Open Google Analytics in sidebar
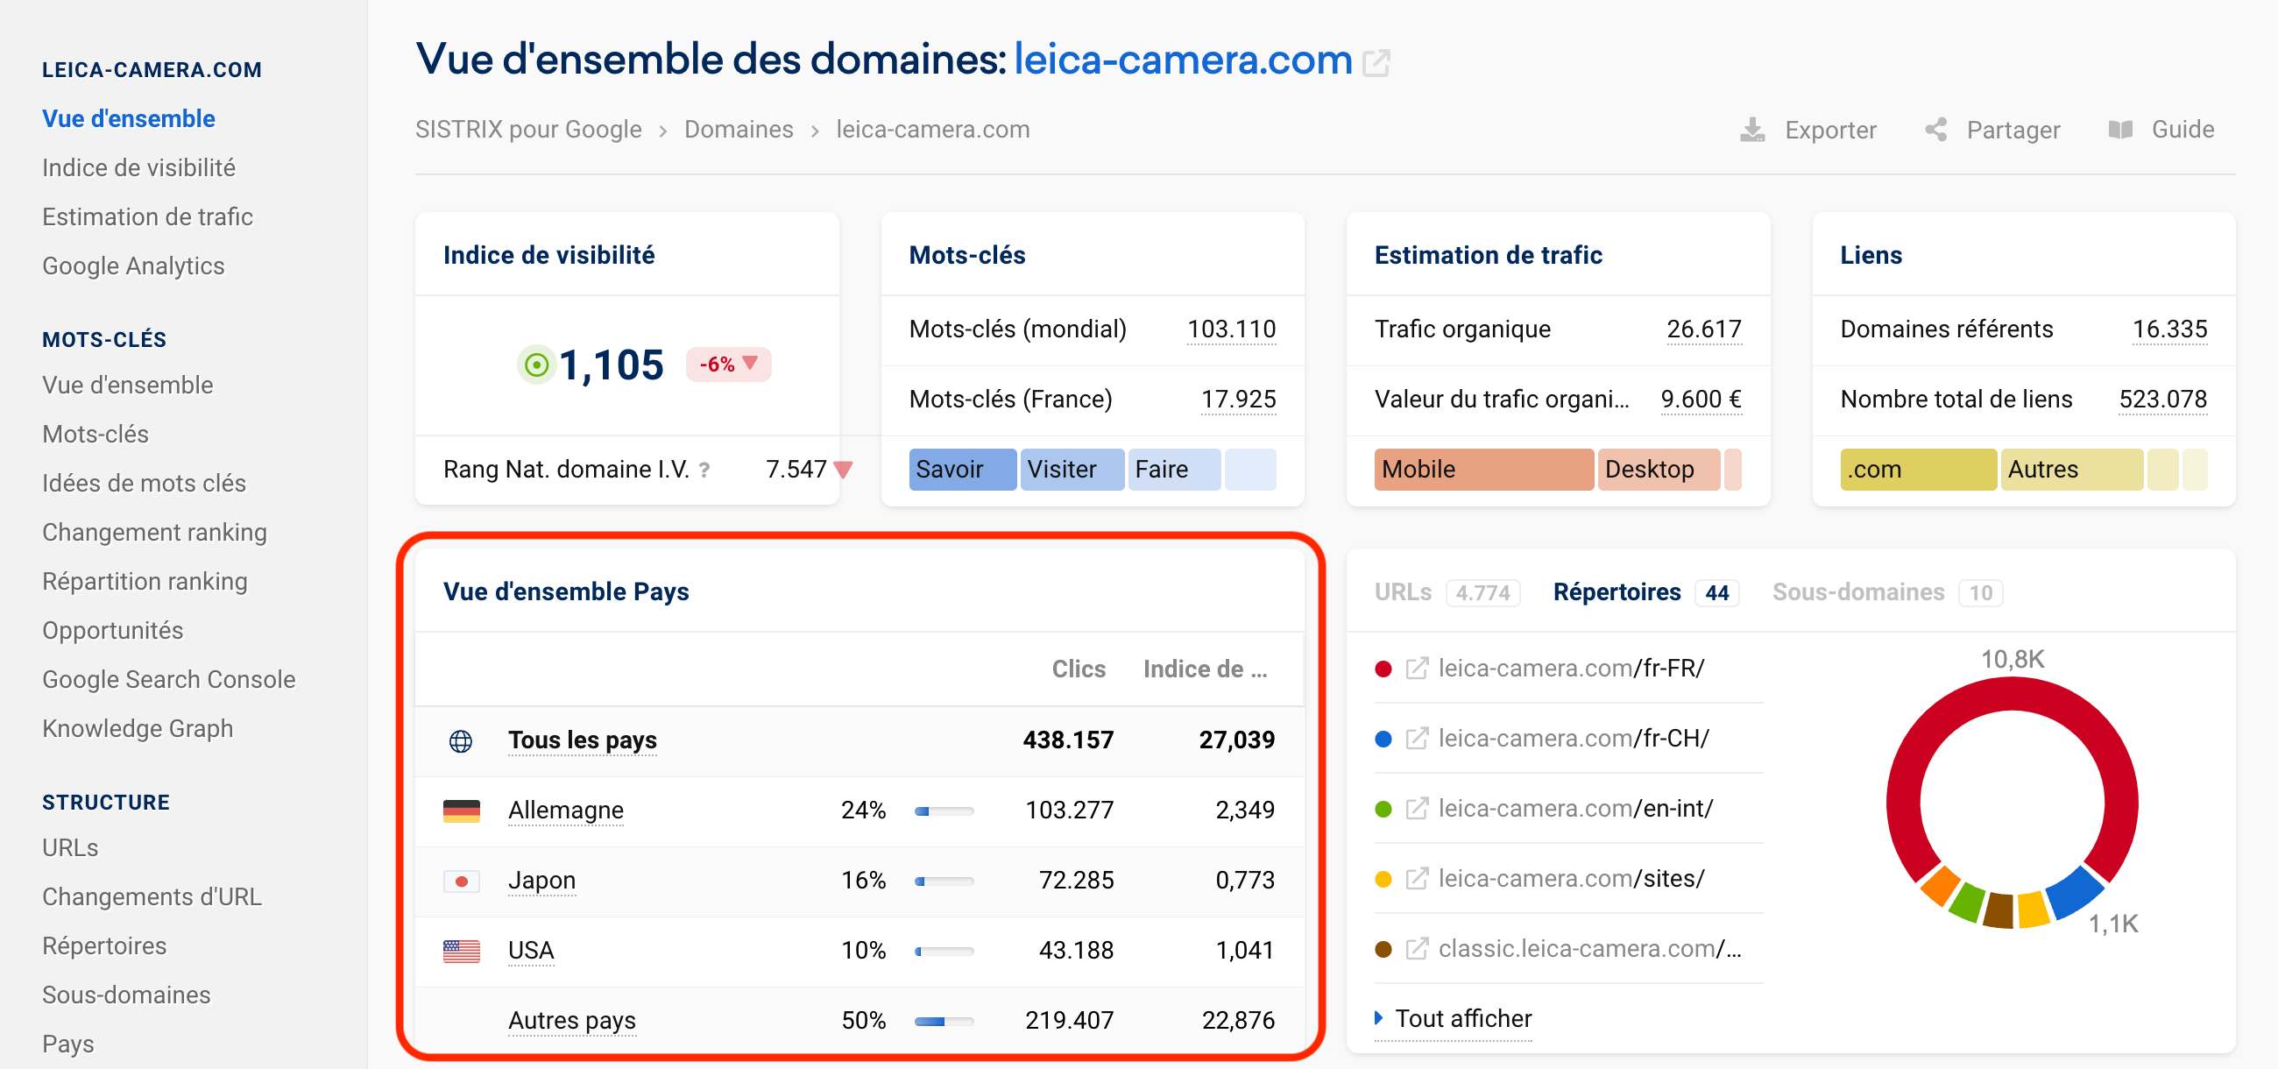 pyautogui.click(x=133, y=266)
